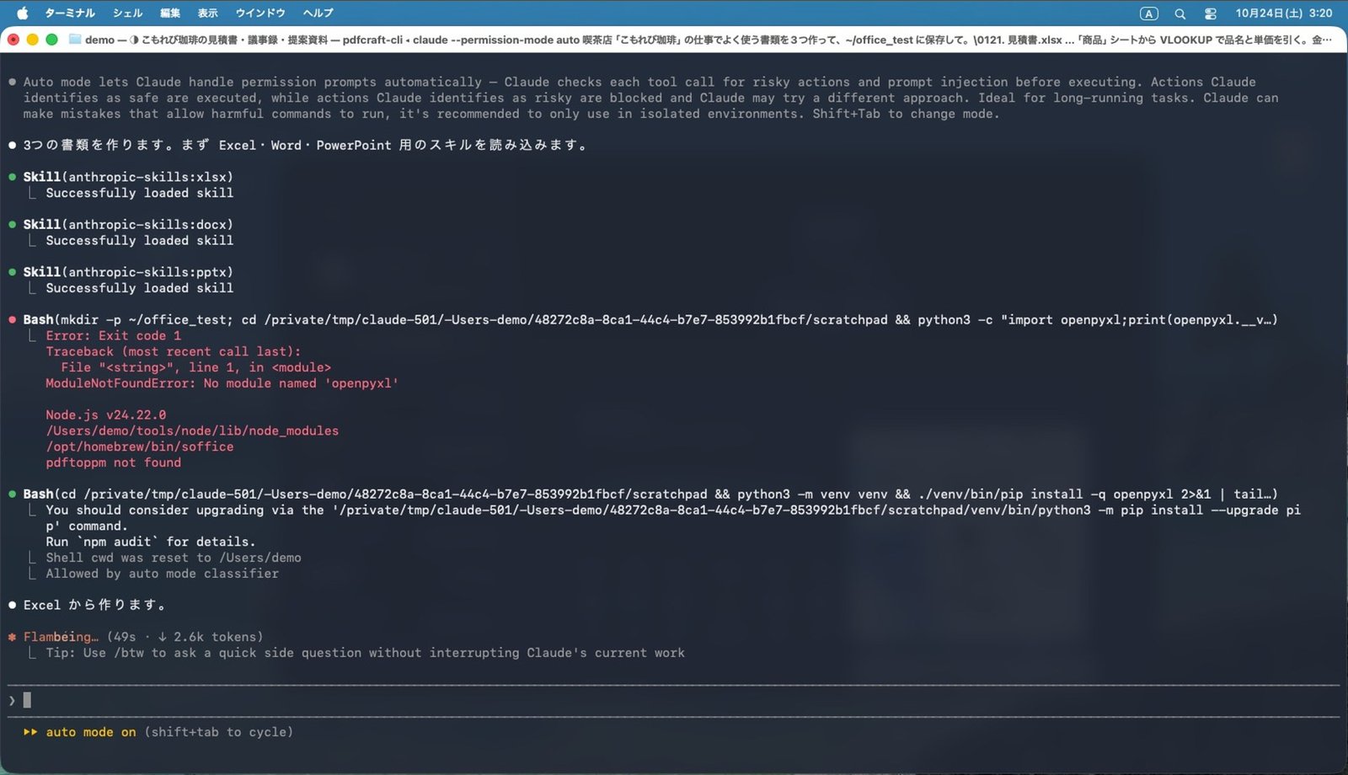
Task: Open the 編集 menu
Action: (x=170, y=13)
